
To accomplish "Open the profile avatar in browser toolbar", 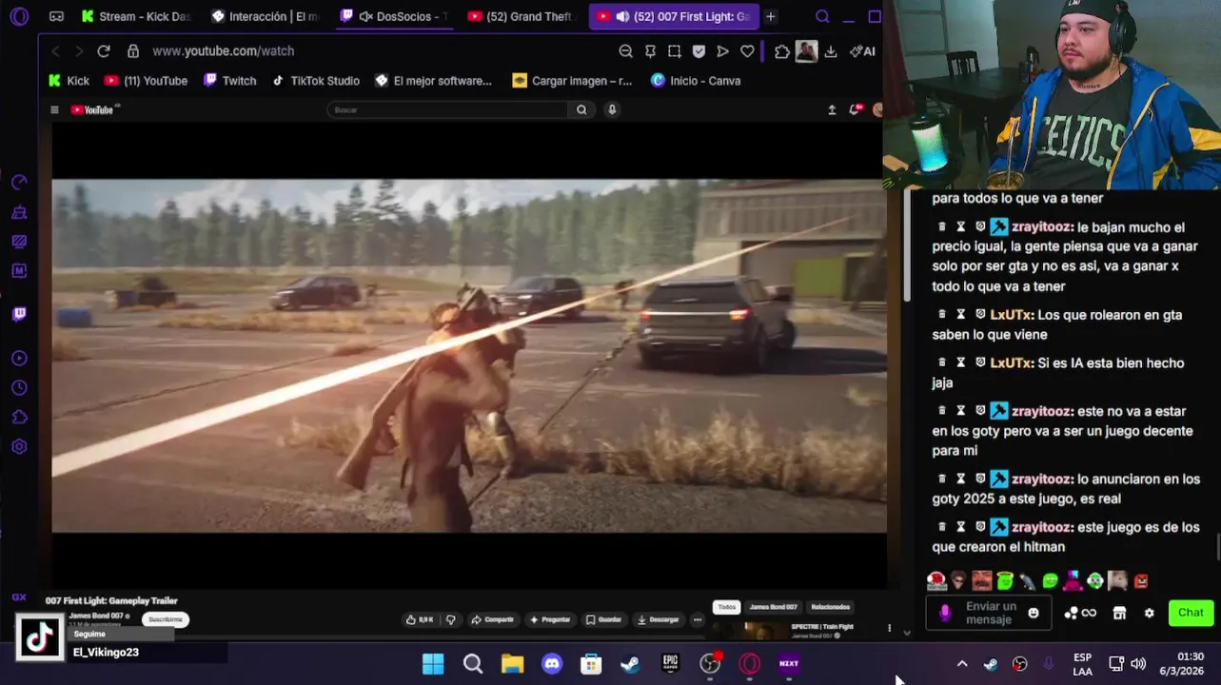I will click(806, 51).
